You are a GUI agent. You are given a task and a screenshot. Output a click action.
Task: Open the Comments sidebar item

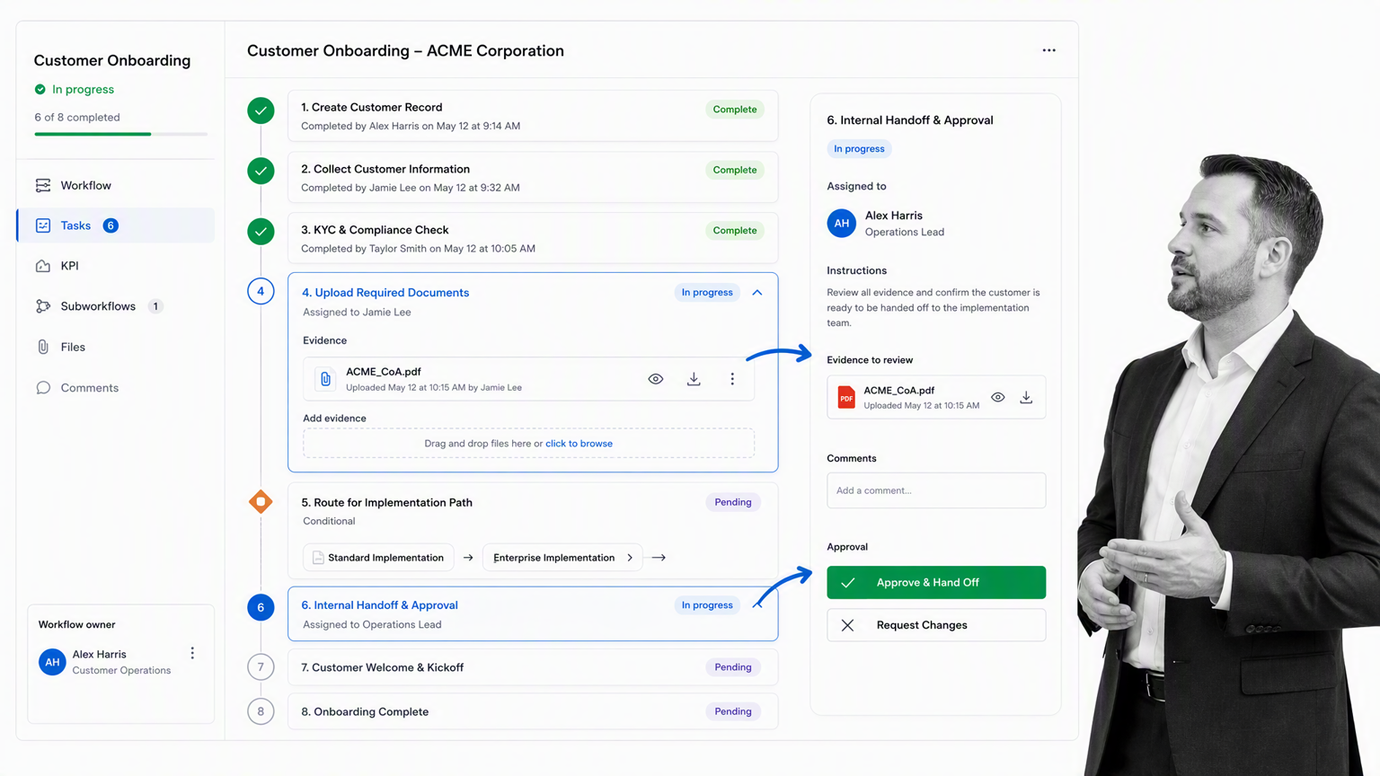[115, 388]
